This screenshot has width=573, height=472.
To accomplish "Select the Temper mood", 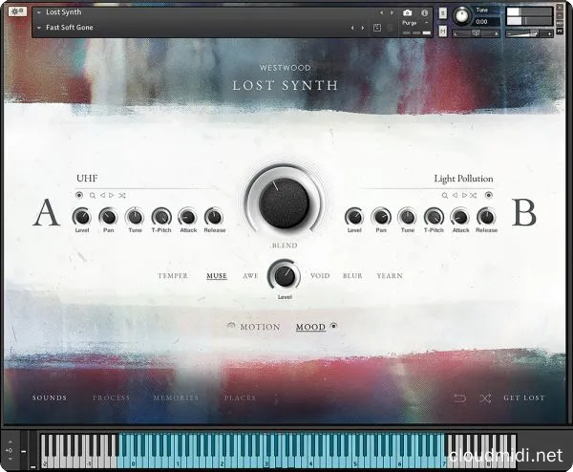I will (173, 276).
